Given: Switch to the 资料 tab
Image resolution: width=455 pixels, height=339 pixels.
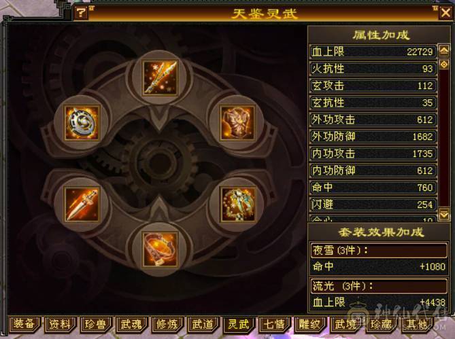Looking at the screenshot, I should tap(60, 324).
